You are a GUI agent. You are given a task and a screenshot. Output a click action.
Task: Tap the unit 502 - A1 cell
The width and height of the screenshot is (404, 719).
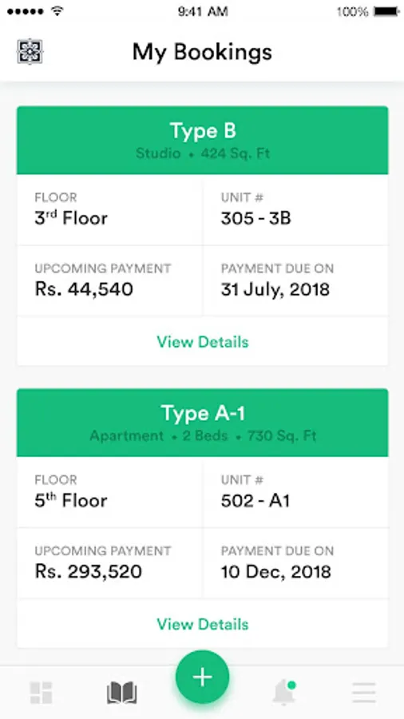tap(295, 492)
